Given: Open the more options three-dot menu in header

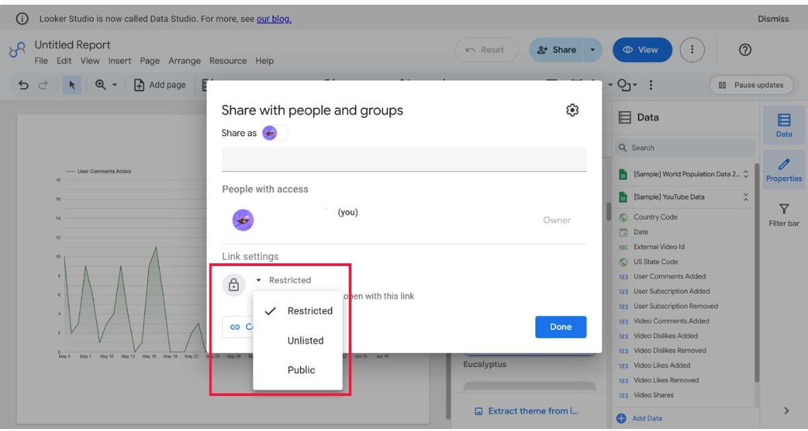Looking at the screenshot, I should [692, 50].
